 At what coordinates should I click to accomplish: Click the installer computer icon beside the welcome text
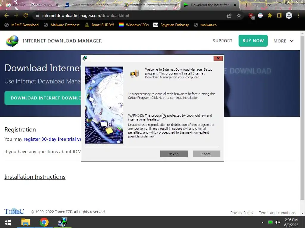(x=135, y=74)
